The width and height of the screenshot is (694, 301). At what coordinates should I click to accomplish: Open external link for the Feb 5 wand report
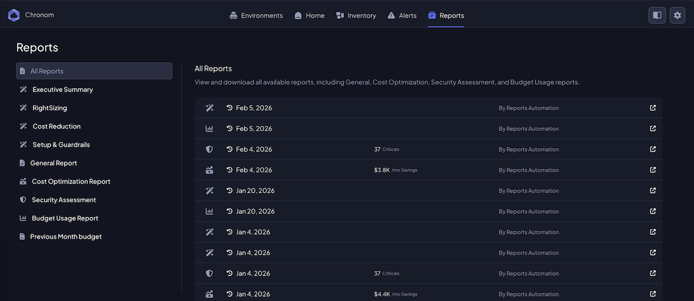(653, 108)
